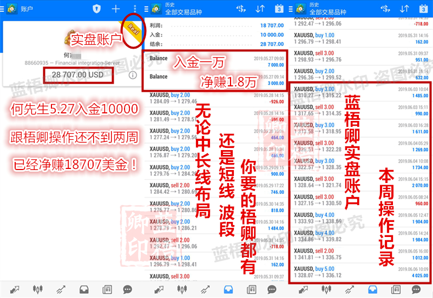Viewport: 433px width, 298px height.
Task: Open candlestick Chart tab in left panel bottom bar
Action: tap(38, 289)
